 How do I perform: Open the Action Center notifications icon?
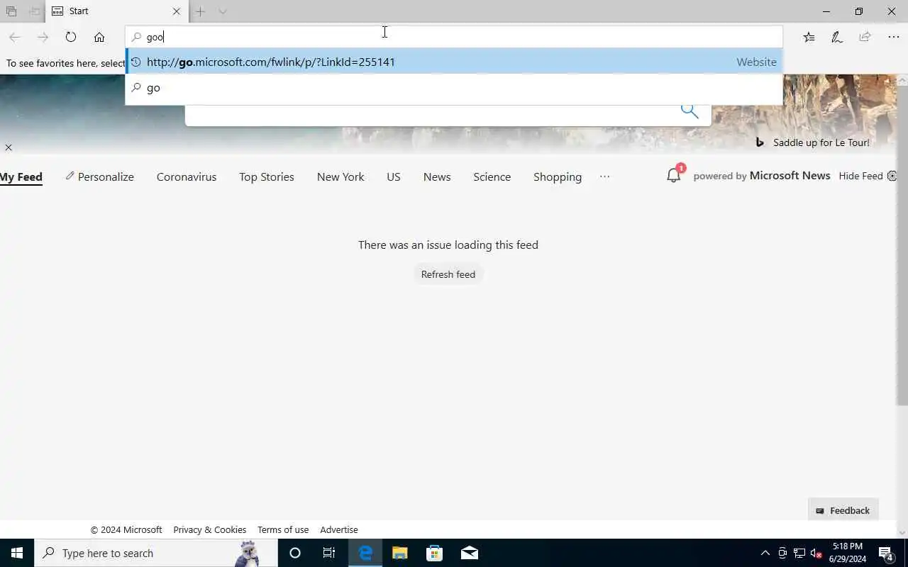coord(886,553)
